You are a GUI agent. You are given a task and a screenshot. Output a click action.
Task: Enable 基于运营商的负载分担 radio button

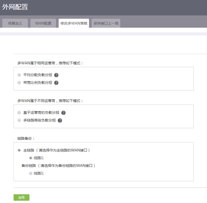[19, 113]
